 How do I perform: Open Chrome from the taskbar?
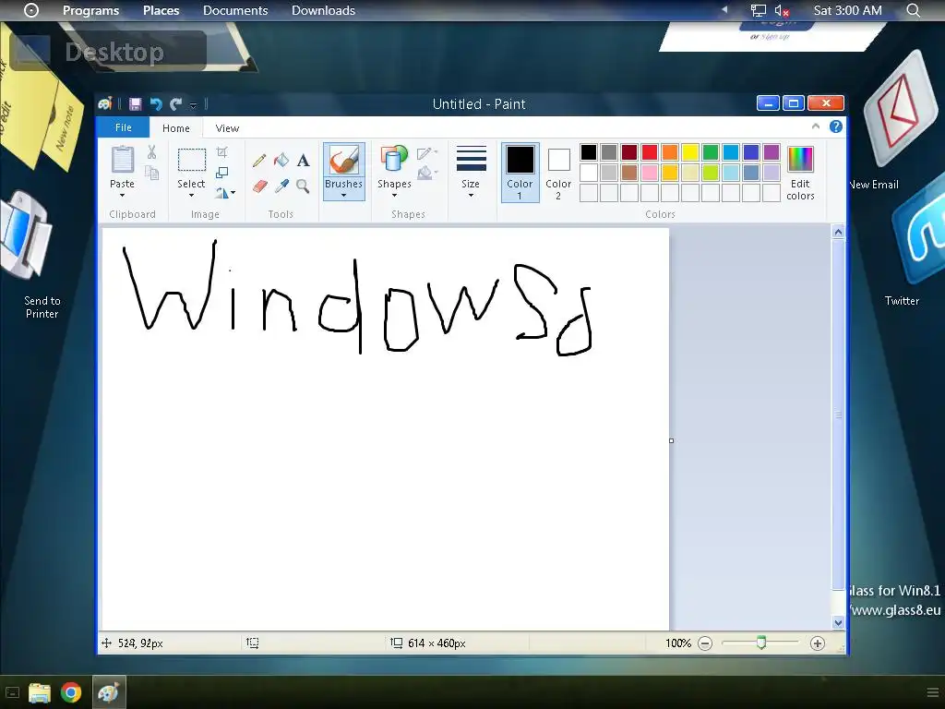click(71, 692)
